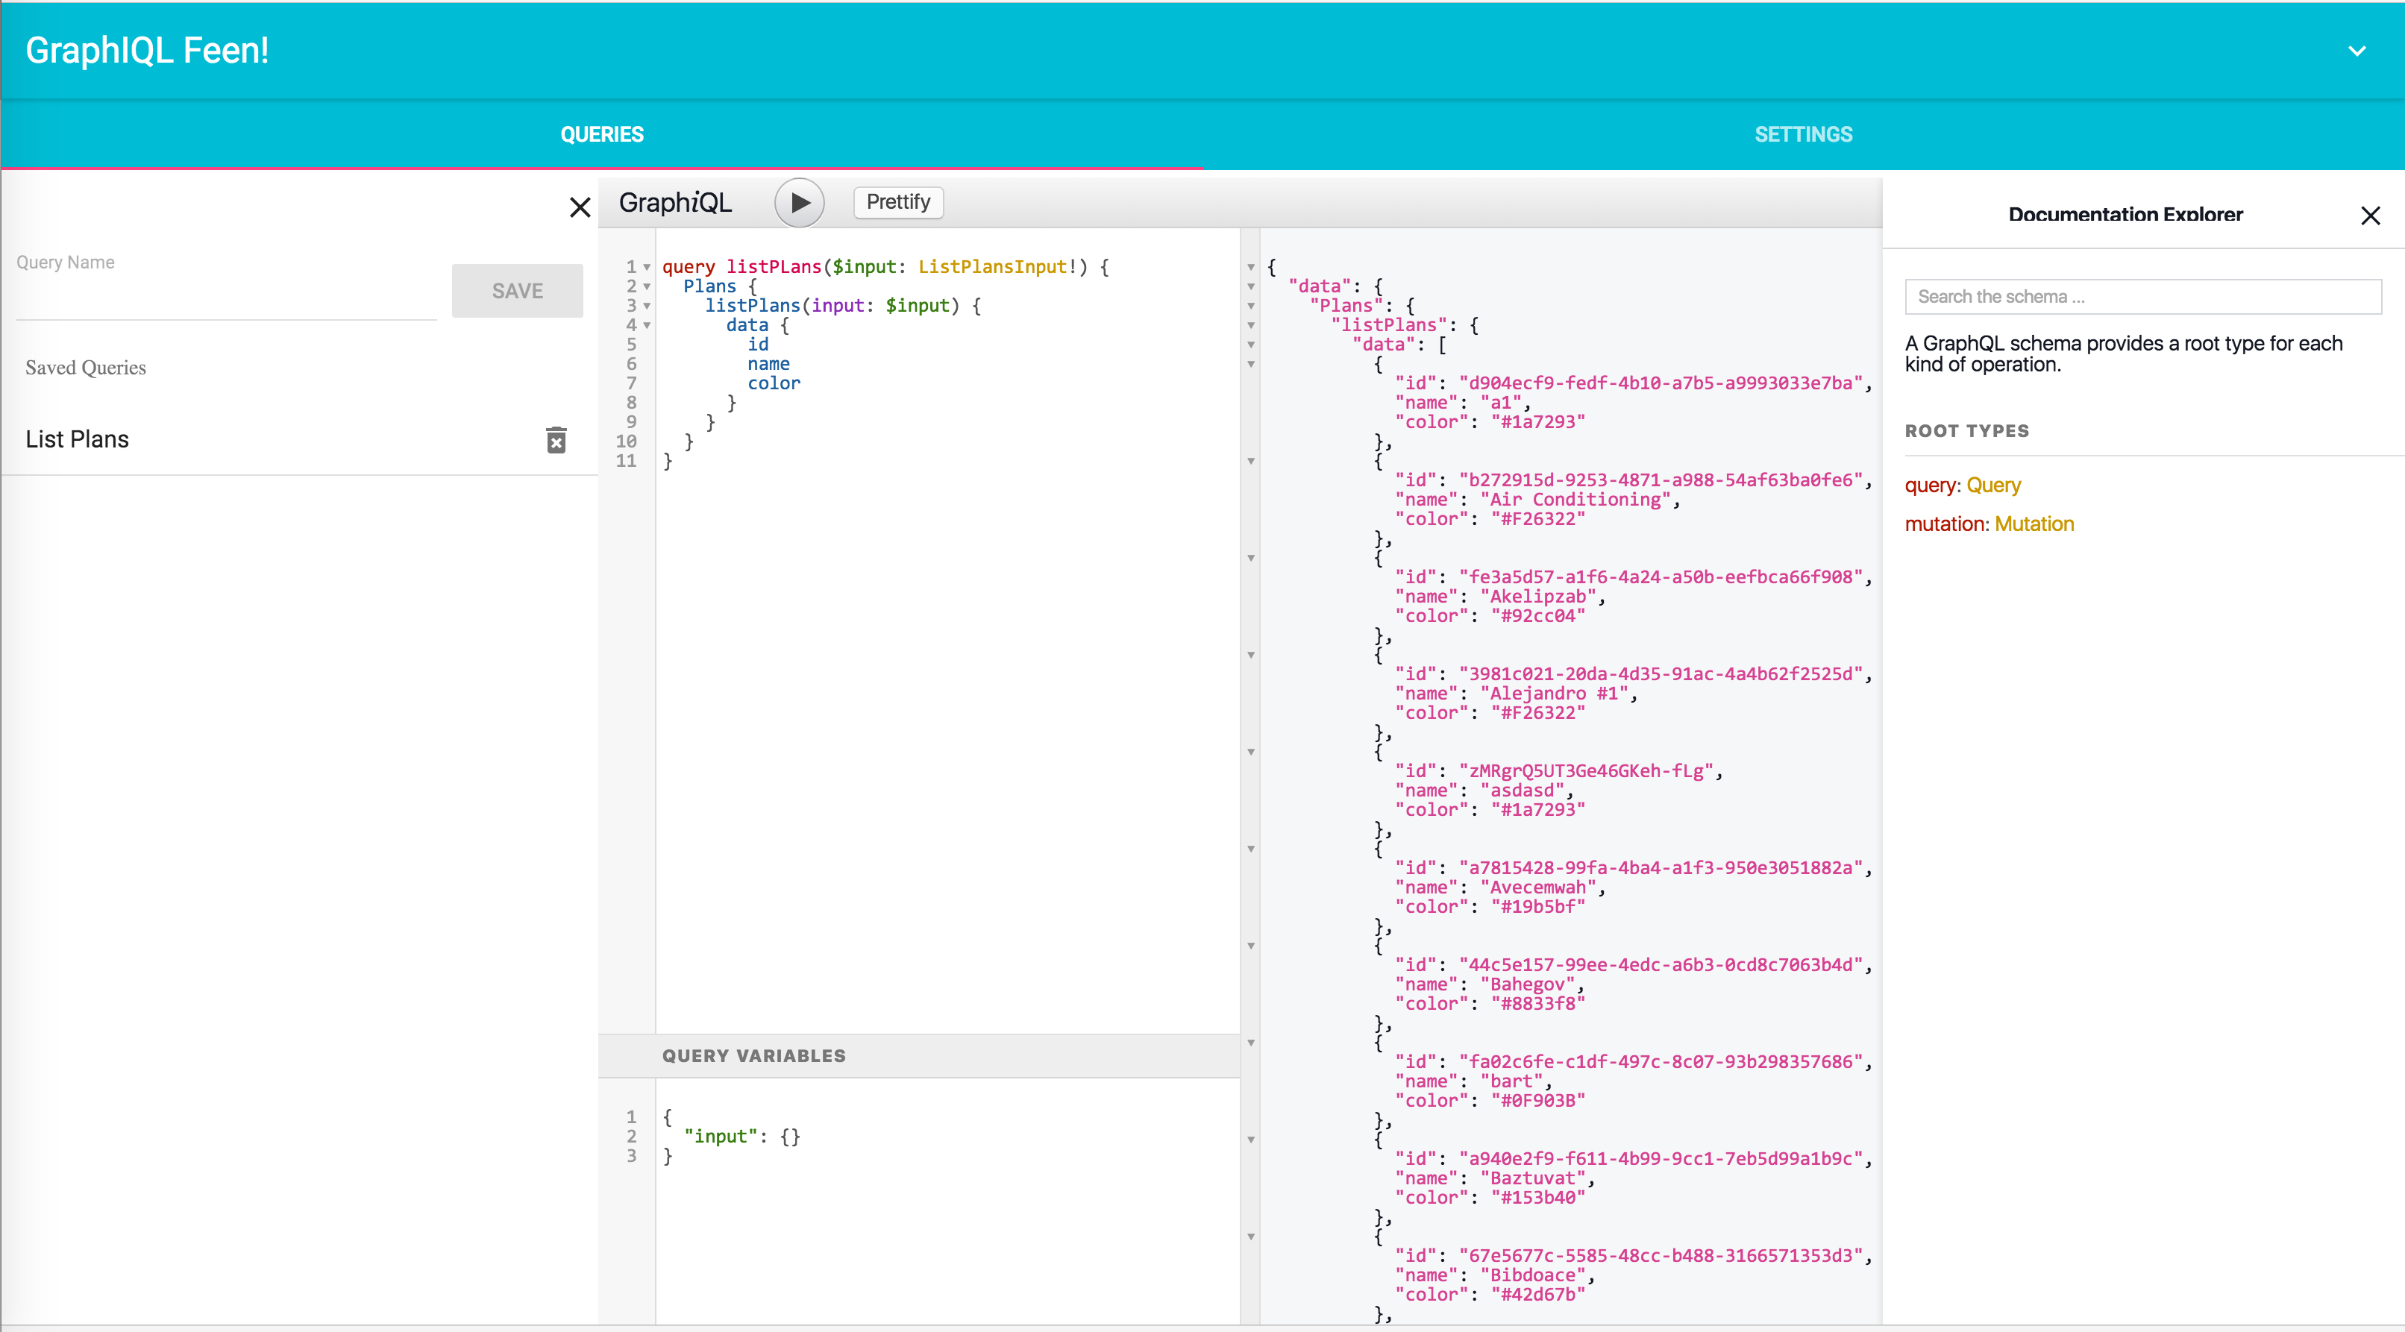Collapse the top-level result object
Viewport: 2405px width, 1332px height.
click(1251, 267)
